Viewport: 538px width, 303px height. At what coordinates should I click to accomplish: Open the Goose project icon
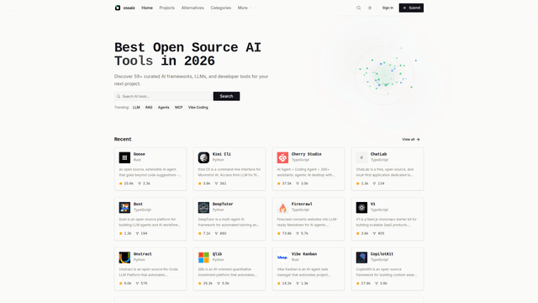coord(124,157)
